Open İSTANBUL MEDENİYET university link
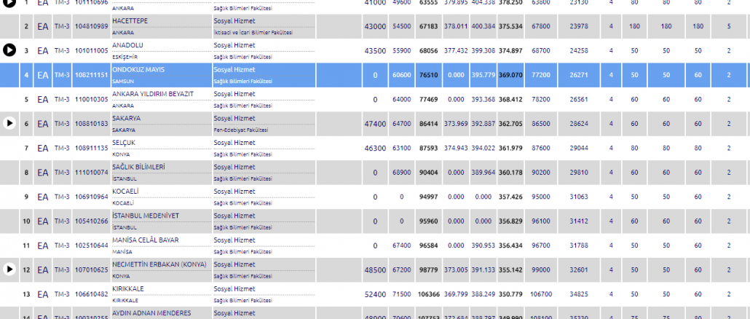Viewport: 750px width, 319px height. pyautogui.click(x=146, y=216)
